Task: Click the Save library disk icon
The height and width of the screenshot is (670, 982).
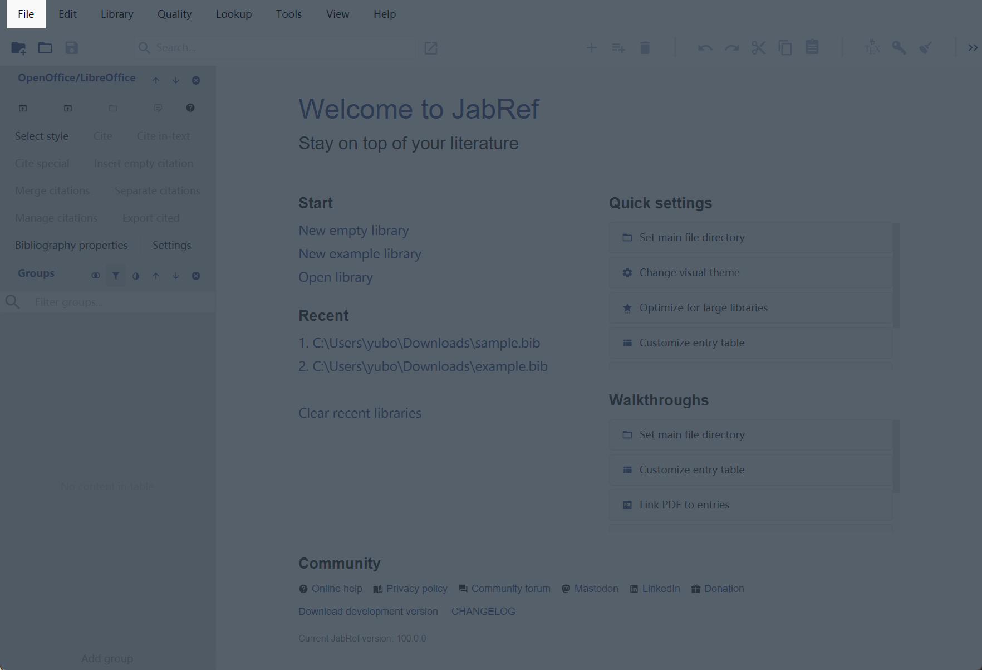Action: (72, 48)
